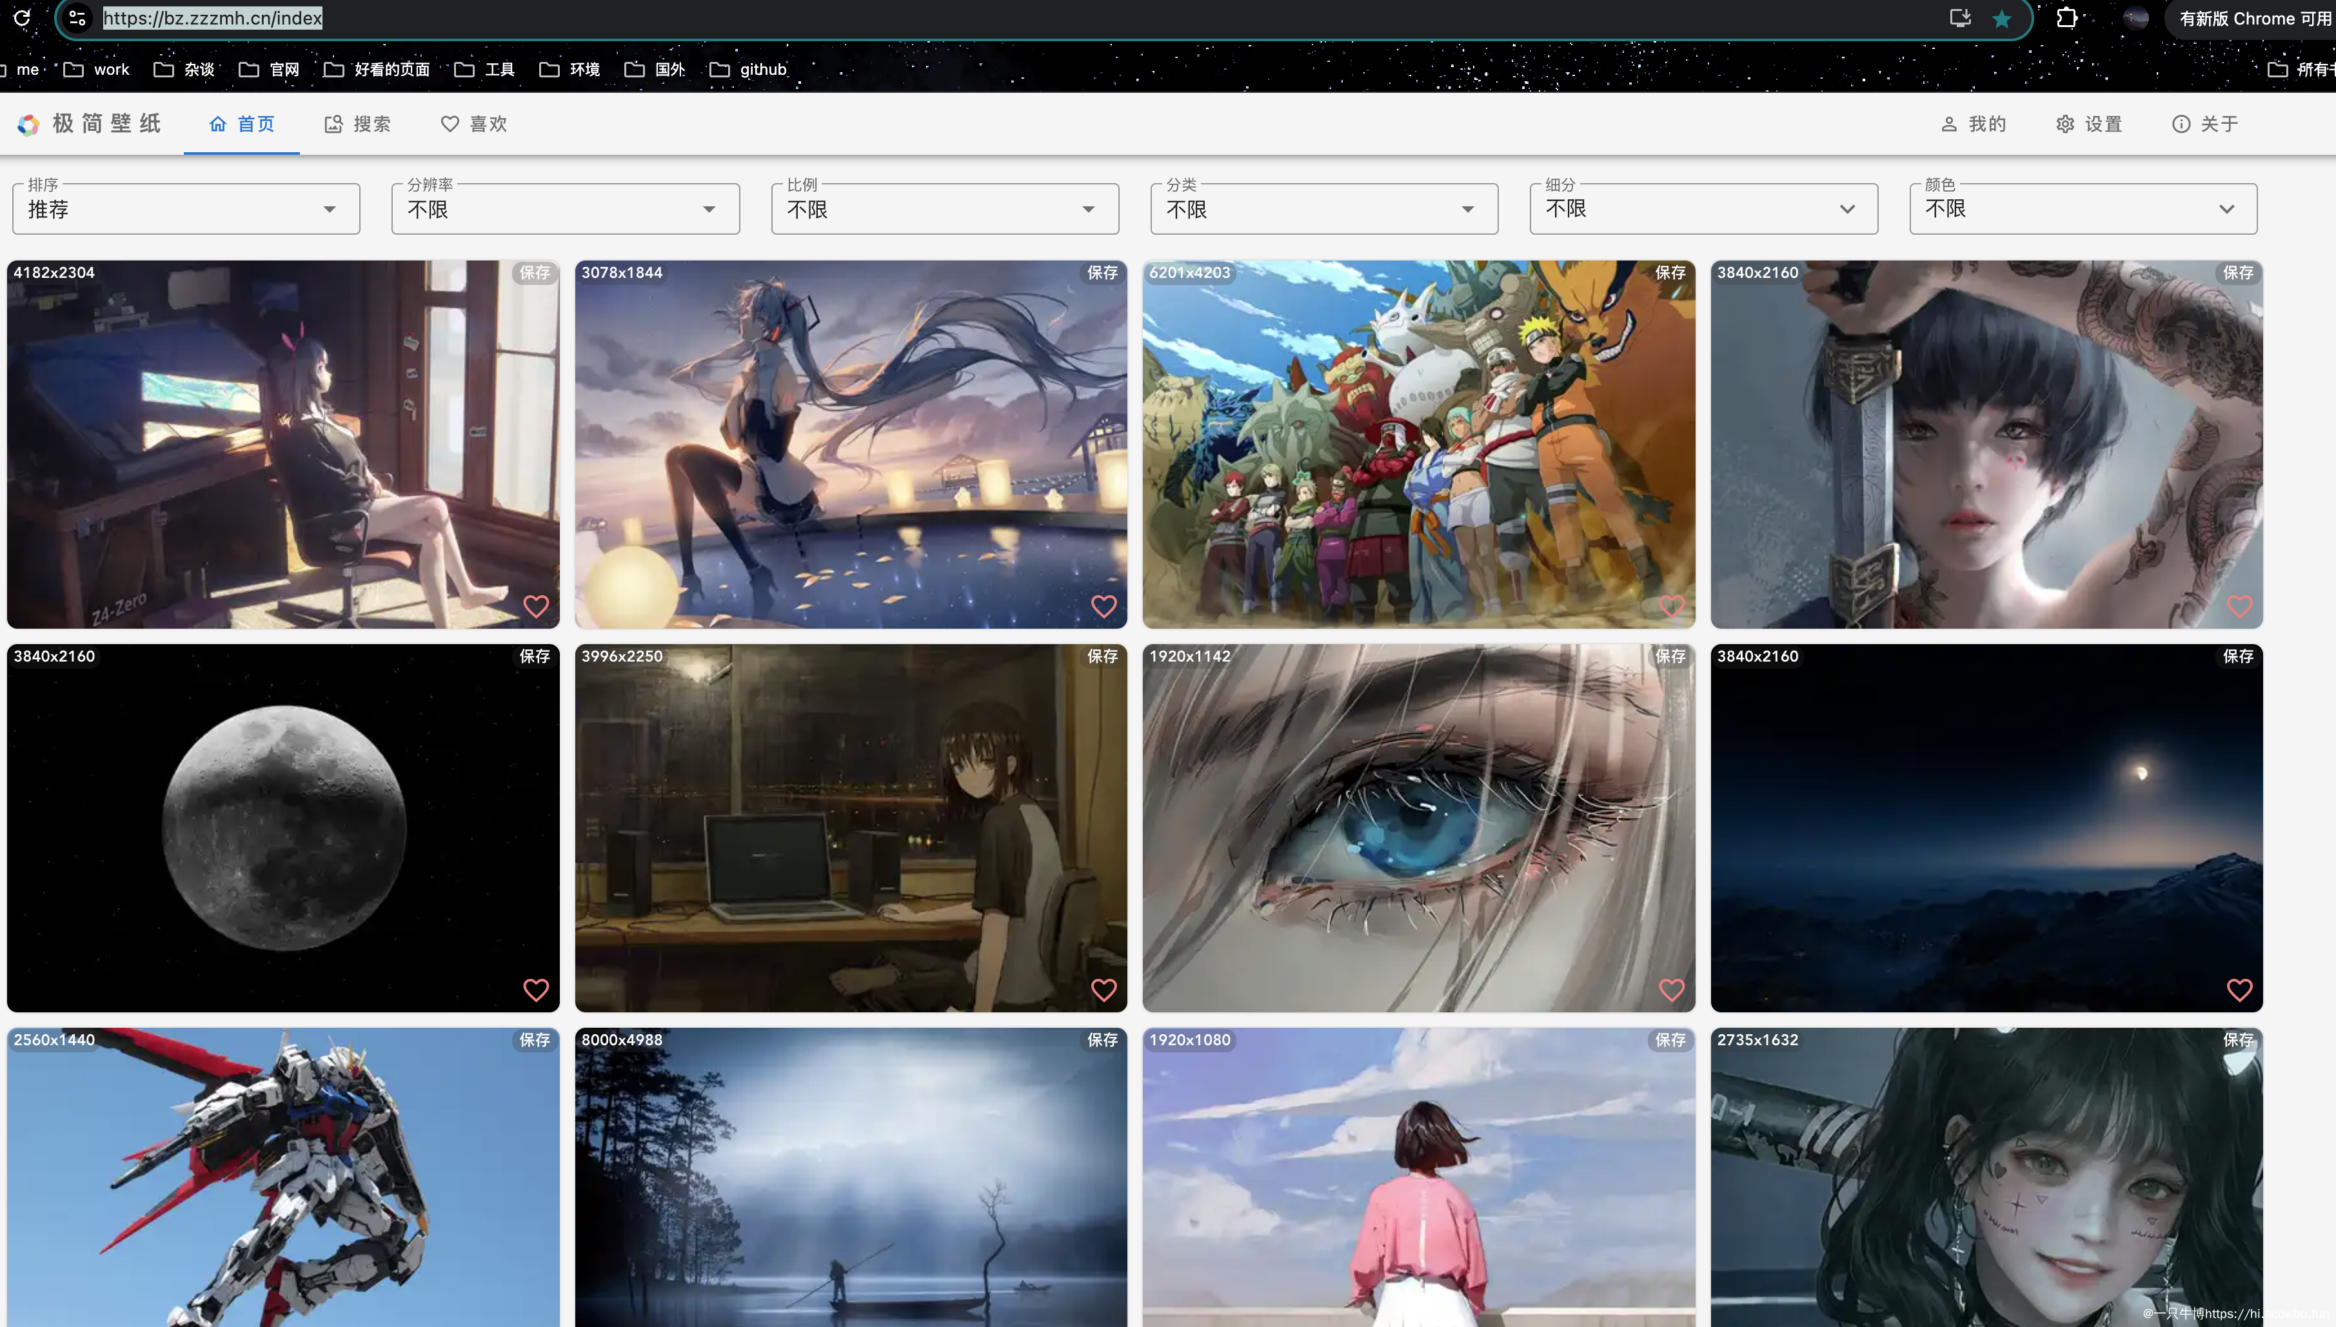Click the install app icon in address bar
This screenshot has height=1327, width=2336.
1959,18
